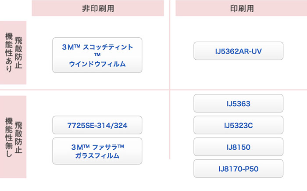Click empty space beside IJ5362AR-UV button
Image resolution: width=307 pixels, height=191 pixels.
(x=295, y=51)
